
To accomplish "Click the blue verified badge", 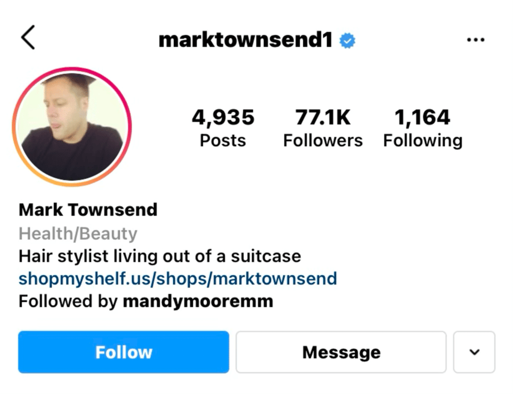I will (347, 40).
